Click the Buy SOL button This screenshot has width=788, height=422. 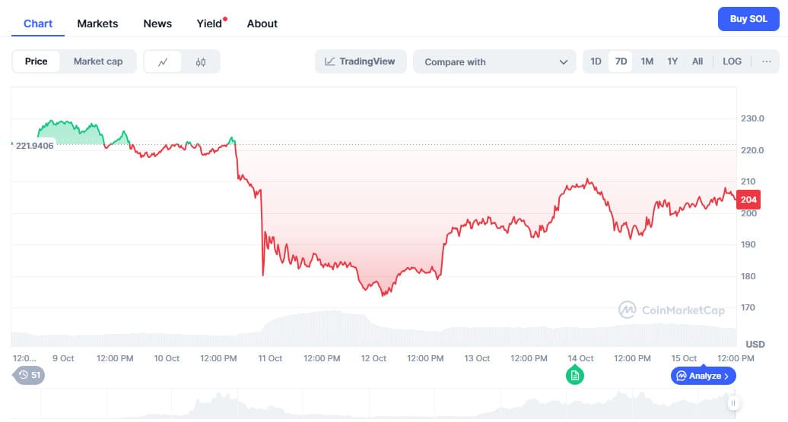pyautogui.click(x=748, y=19)
